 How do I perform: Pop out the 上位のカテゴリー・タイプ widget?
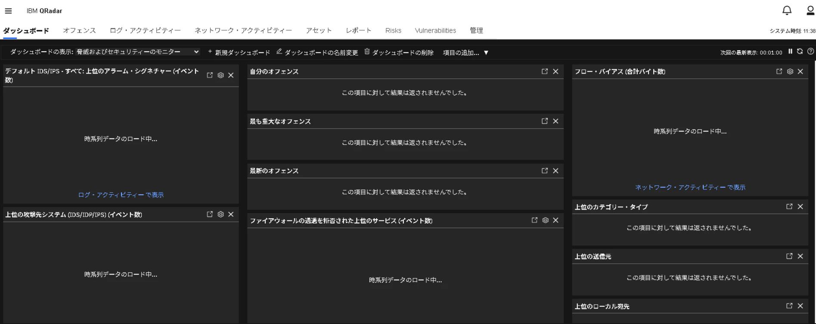pyautogui.click(x=789, y=207)
